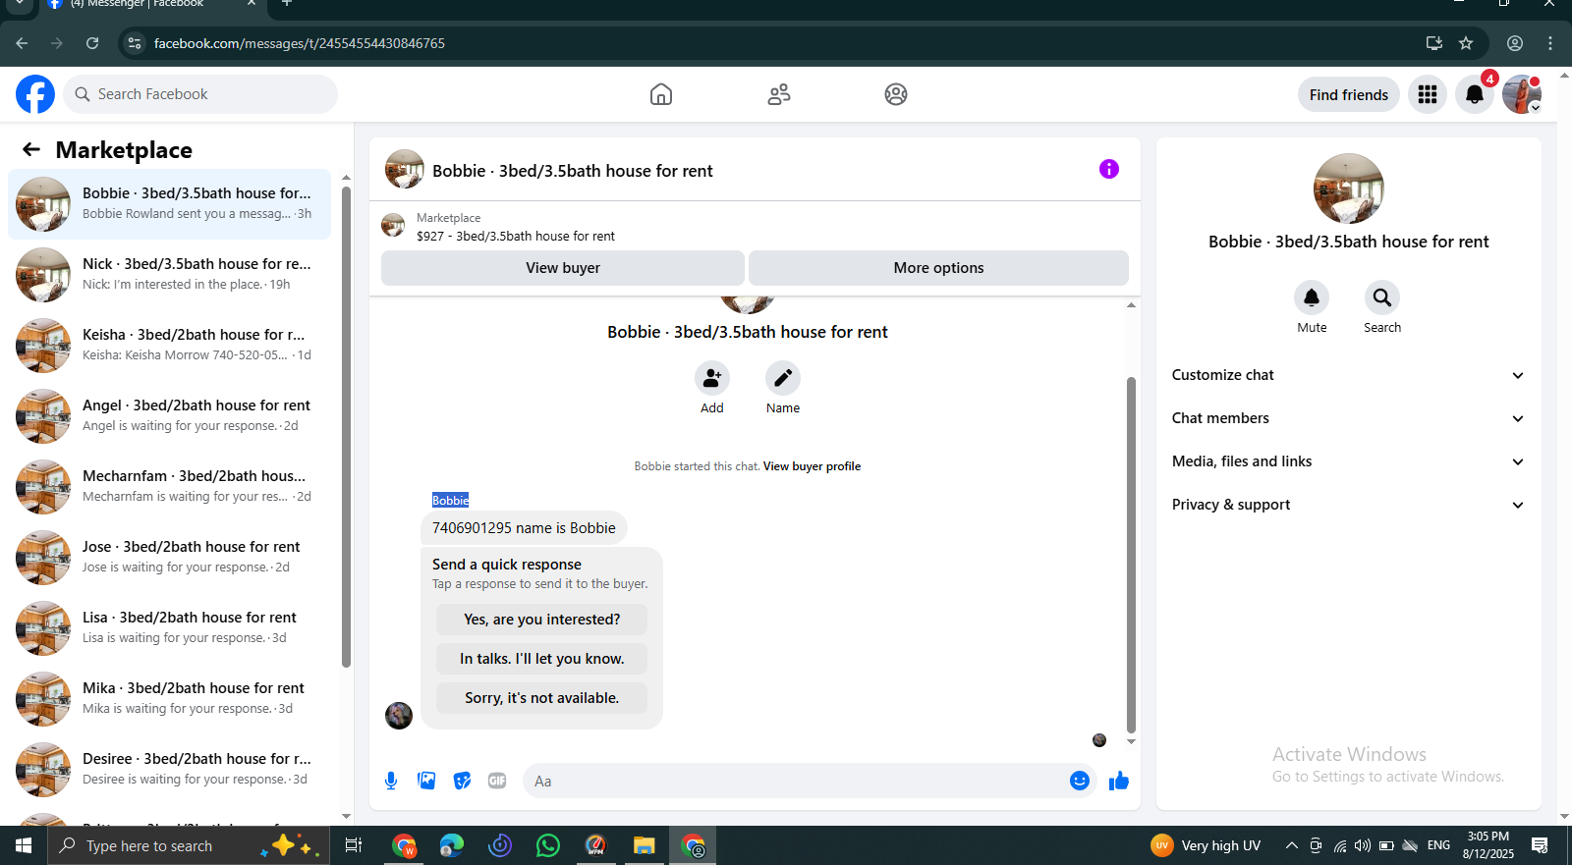Choose a sticker with the sticker icon
The height and width of the screenshot is (865, 1572).
(x=462, y=781)
